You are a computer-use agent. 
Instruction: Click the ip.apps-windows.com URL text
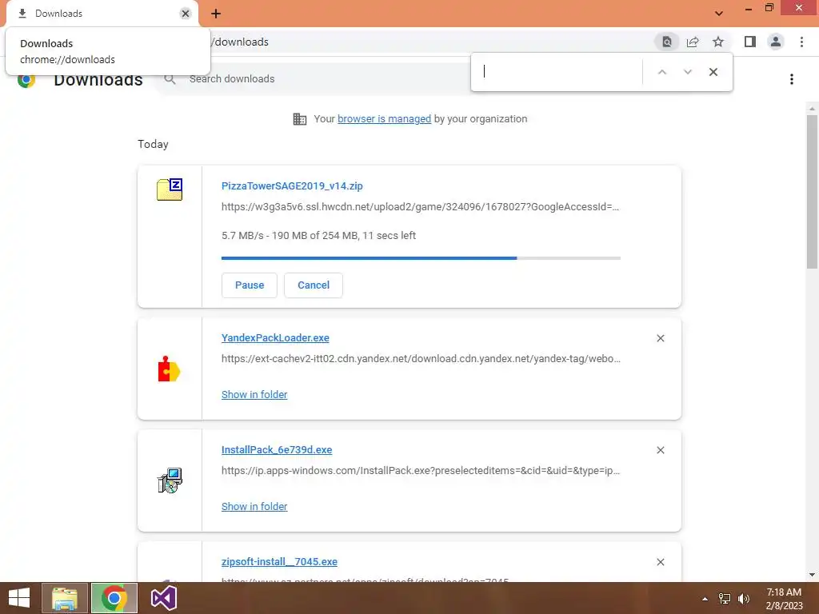coord(421,471)
